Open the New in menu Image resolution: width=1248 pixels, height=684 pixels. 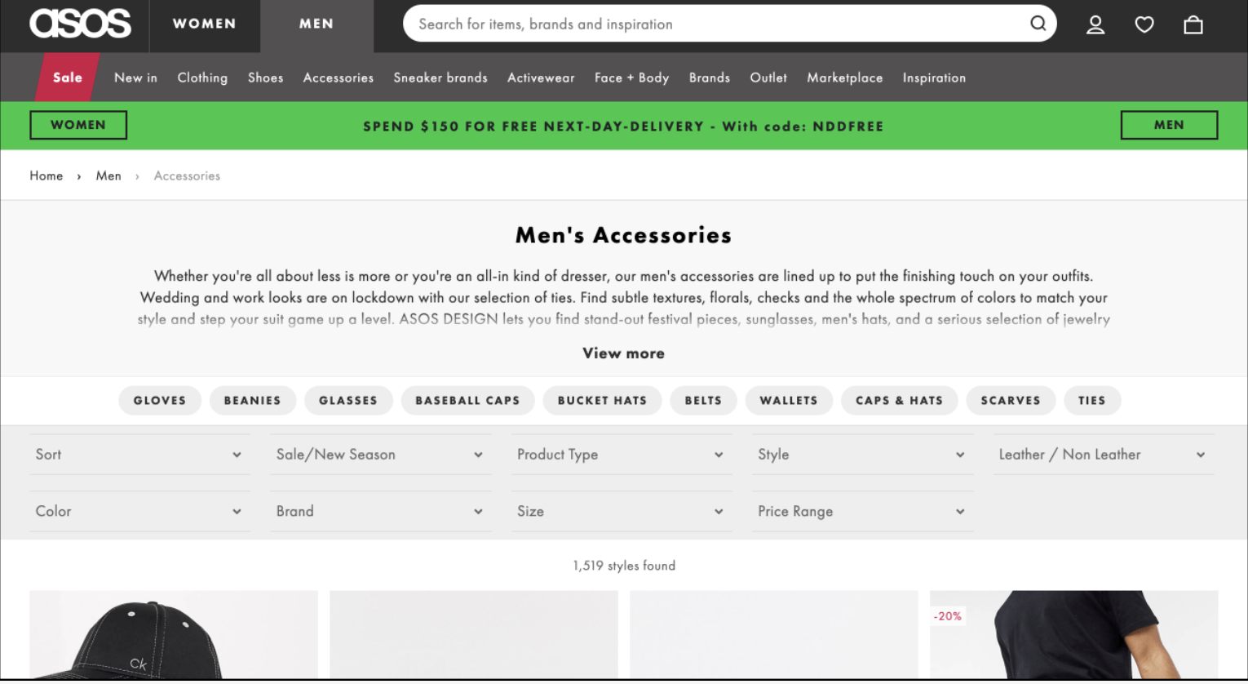pyautogui.click(x=135, y=78)
